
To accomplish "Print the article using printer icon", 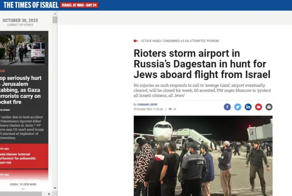I will pyautogui.click(x=269, y=107).
